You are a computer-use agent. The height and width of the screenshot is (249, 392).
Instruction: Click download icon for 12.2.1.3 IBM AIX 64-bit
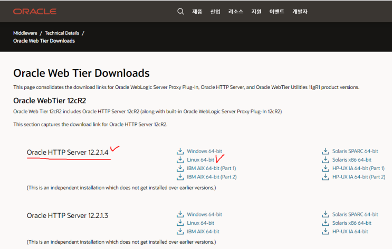(x=180, y=231)
